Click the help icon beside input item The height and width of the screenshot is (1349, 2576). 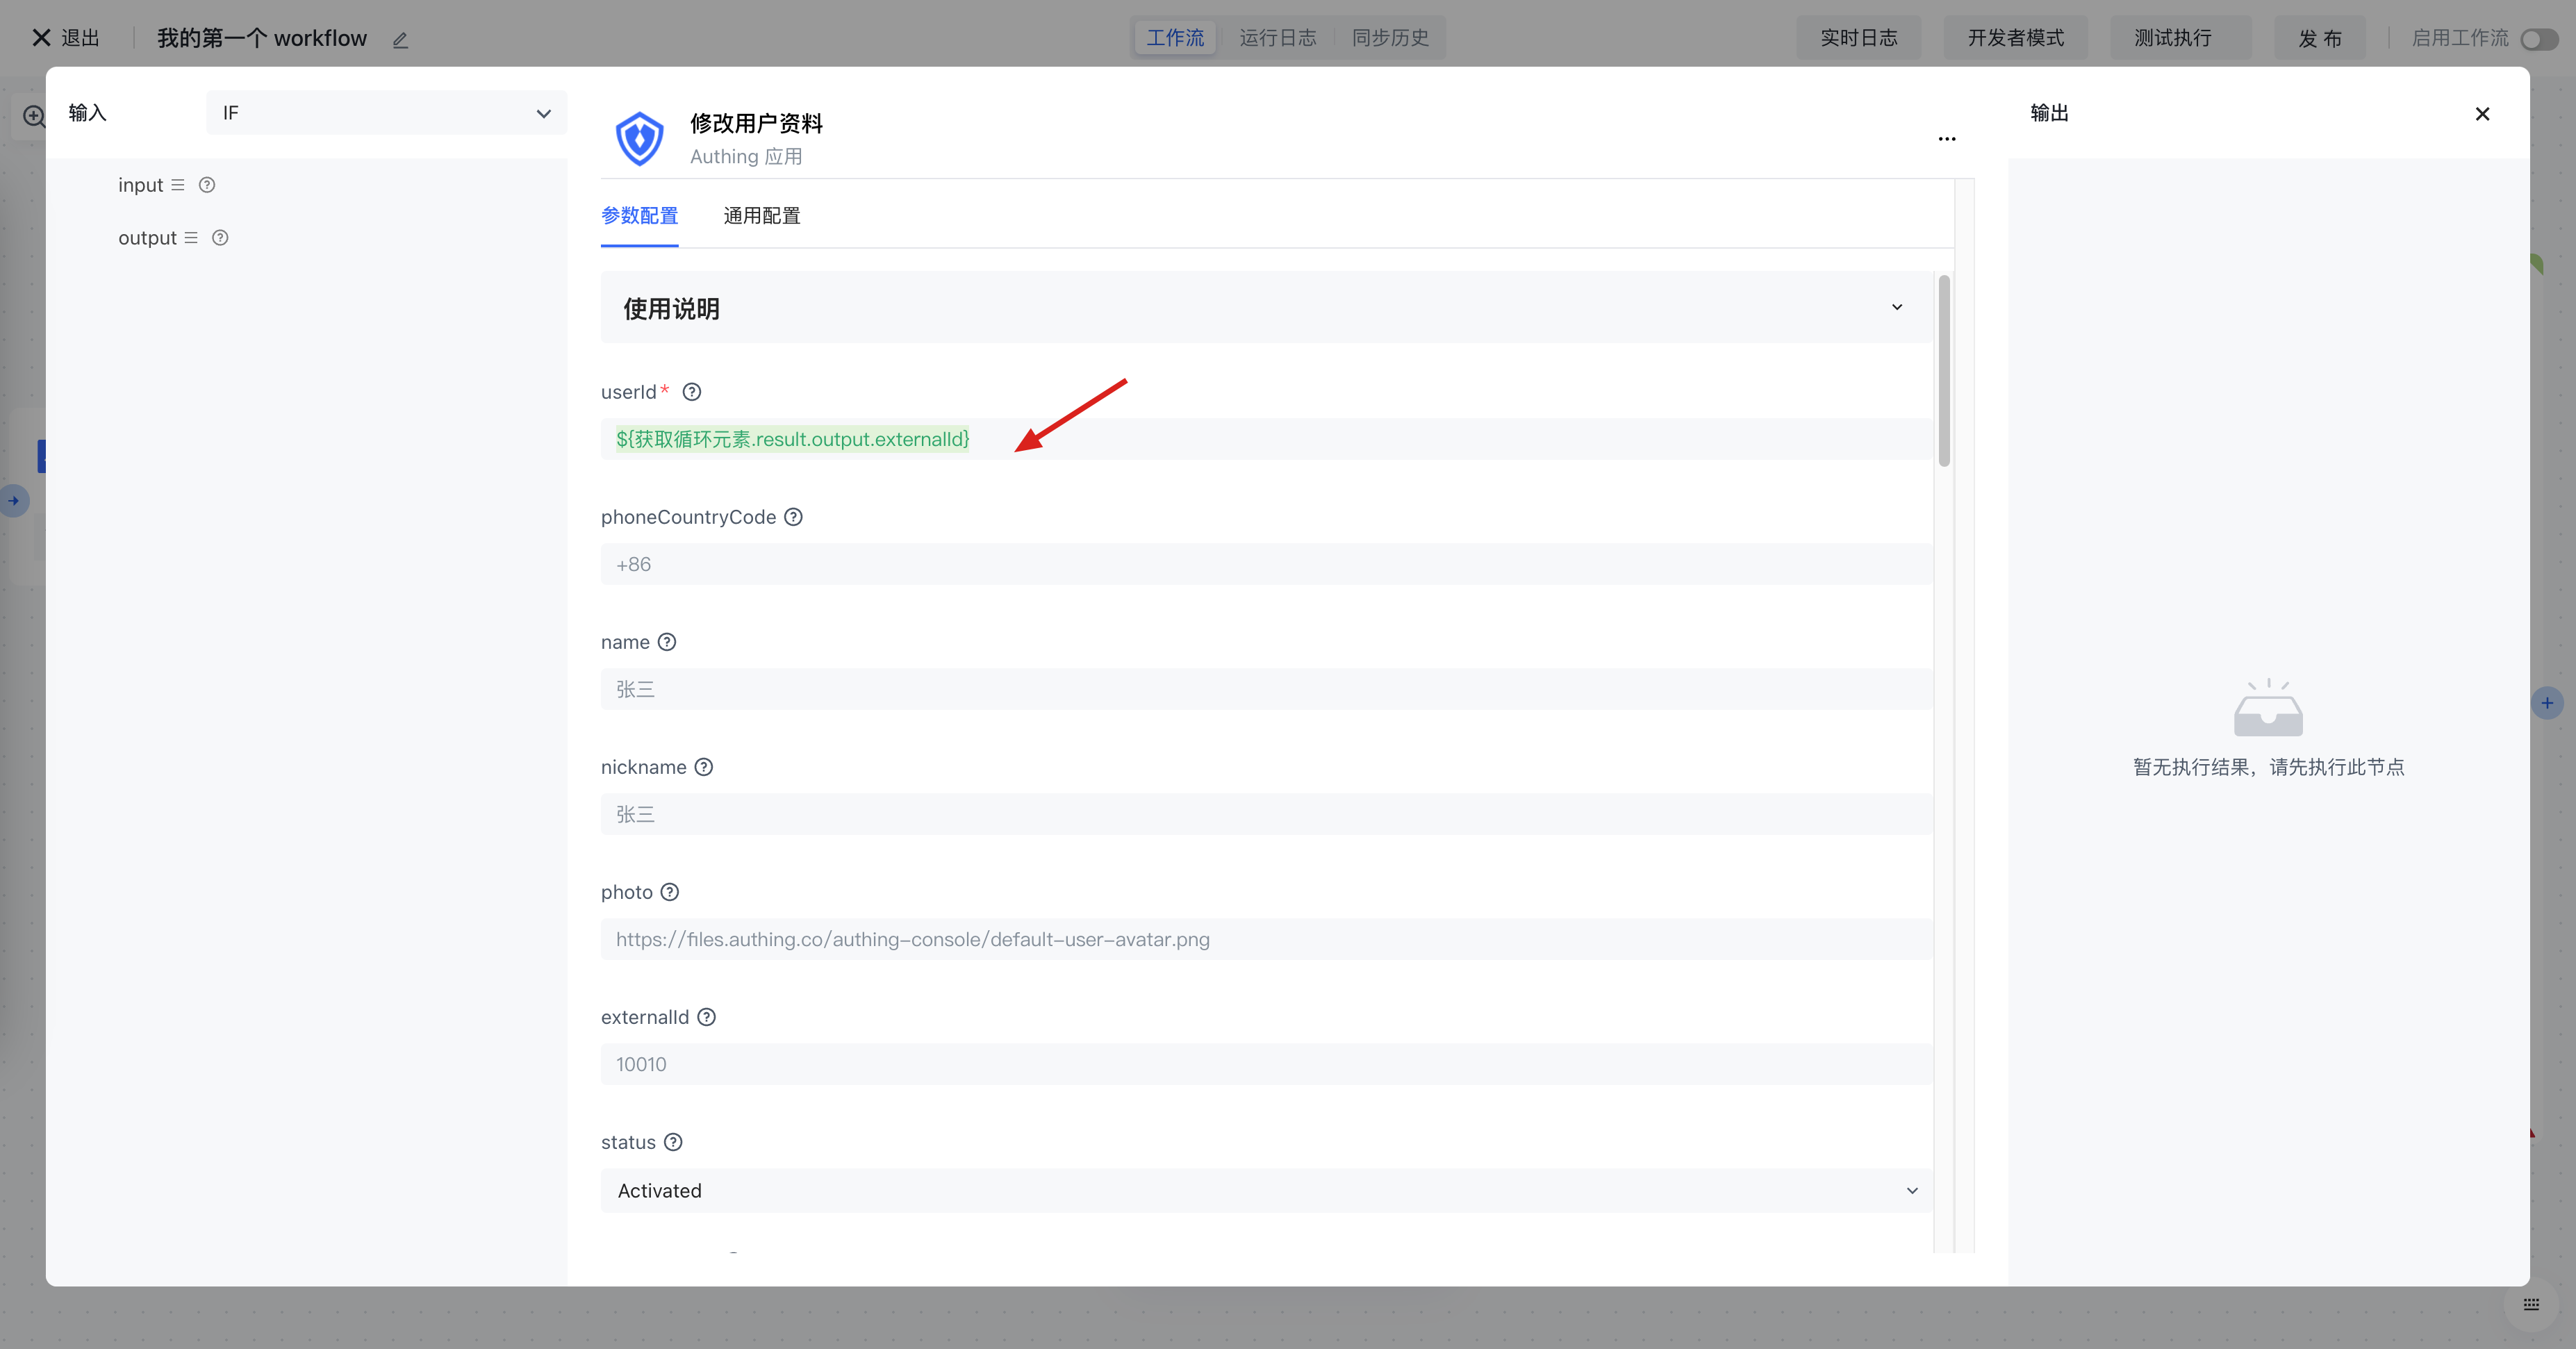[x=207, y=185]
